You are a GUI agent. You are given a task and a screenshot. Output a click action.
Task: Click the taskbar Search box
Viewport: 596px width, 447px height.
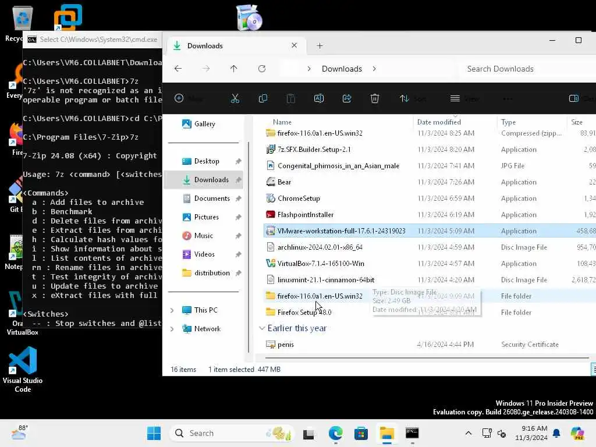pos(232,433)
